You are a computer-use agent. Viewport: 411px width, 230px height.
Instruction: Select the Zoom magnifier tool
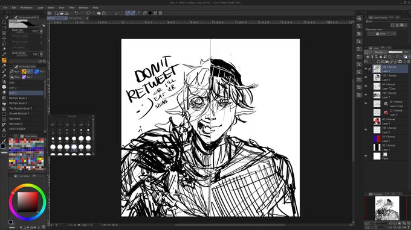pyautogui.click(x=4, y=22)
